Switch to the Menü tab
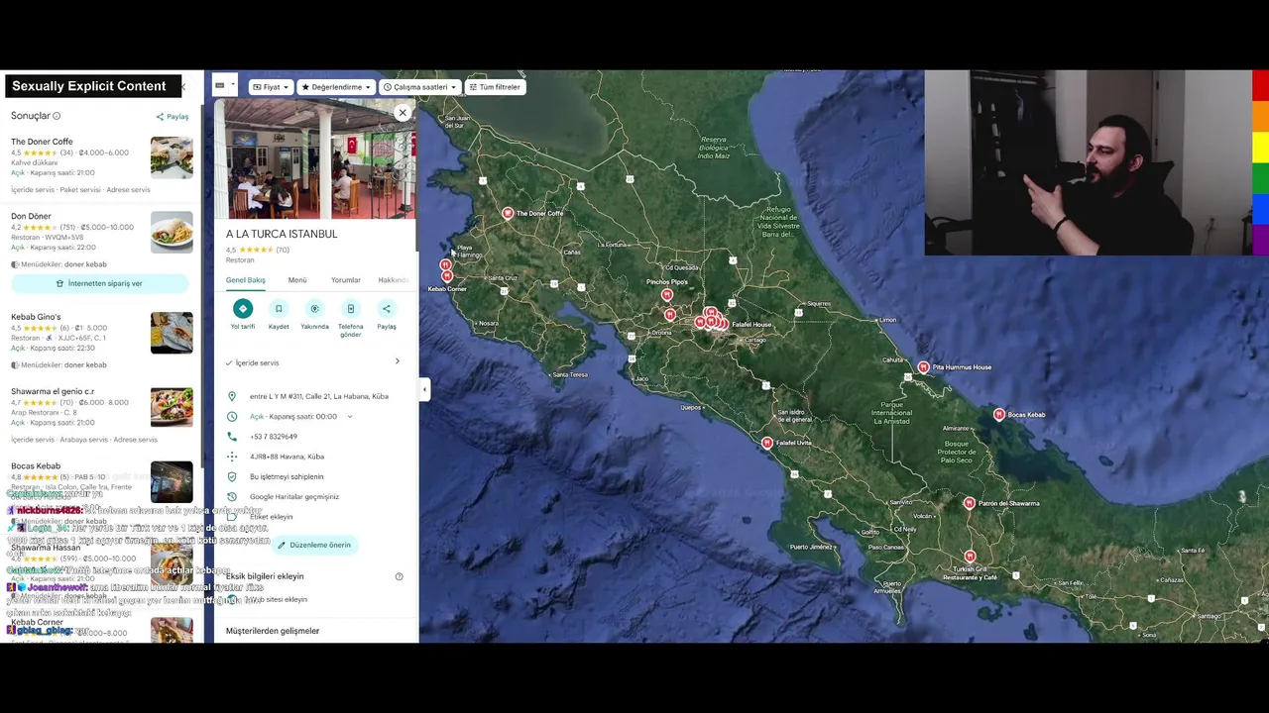 point(297,280)
